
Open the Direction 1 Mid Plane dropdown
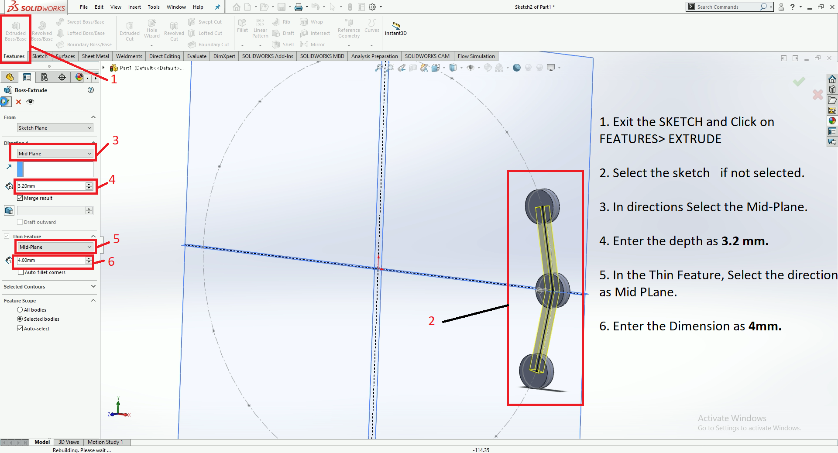click(x=55, y=154)
